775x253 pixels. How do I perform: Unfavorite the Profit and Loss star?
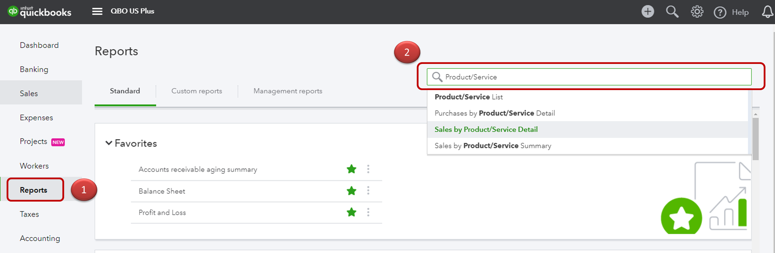coord(351,212)
